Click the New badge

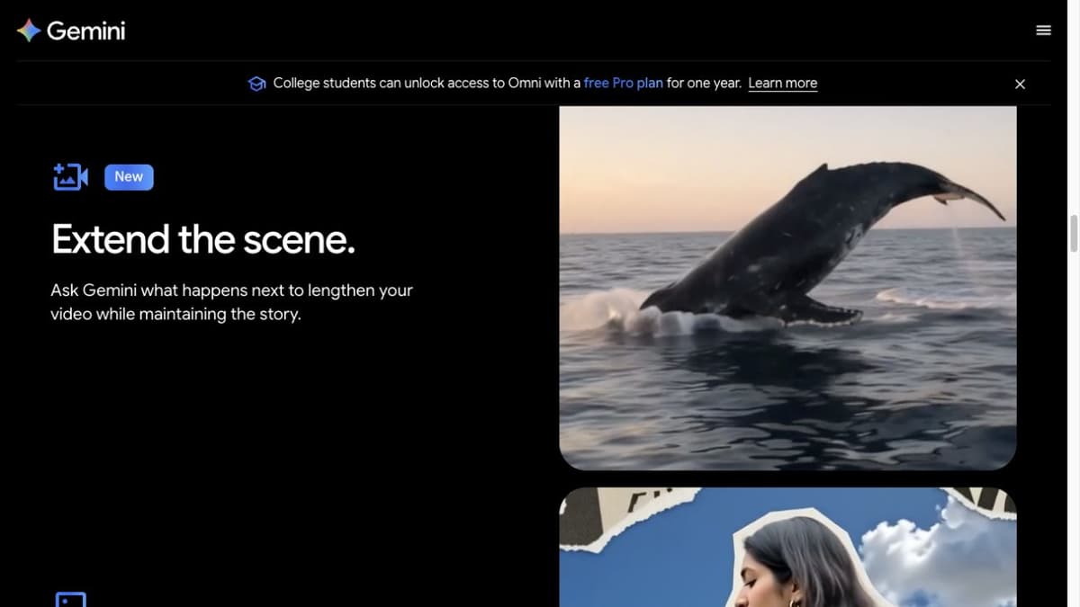coord(129,177)
